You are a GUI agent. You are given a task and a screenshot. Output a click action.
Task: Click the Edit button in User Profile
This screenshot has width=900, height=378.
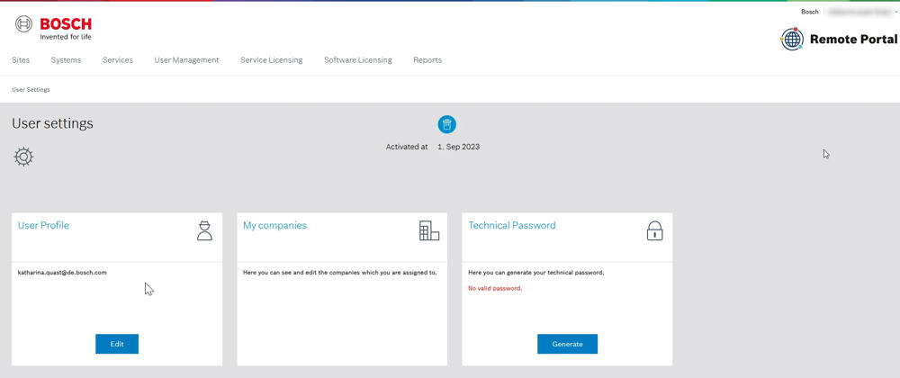point(117,344)
